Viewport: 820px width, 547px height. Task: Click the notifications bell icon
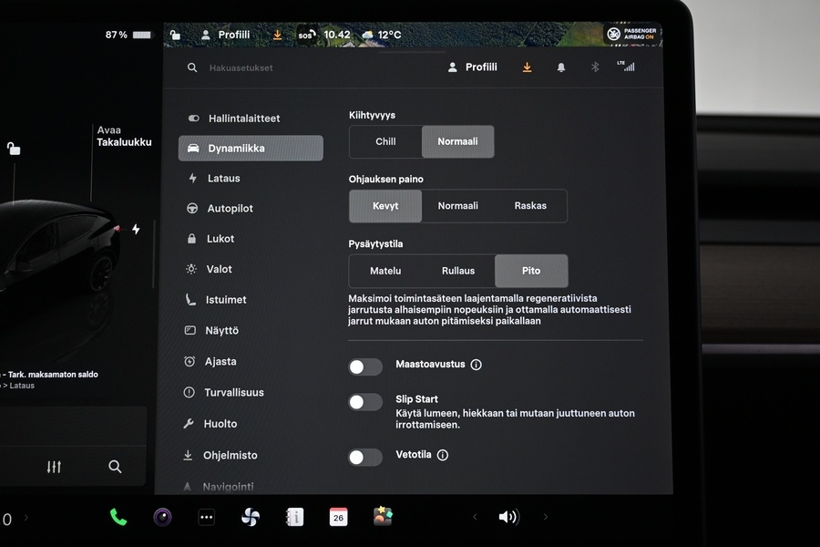(x=561, y=67)
